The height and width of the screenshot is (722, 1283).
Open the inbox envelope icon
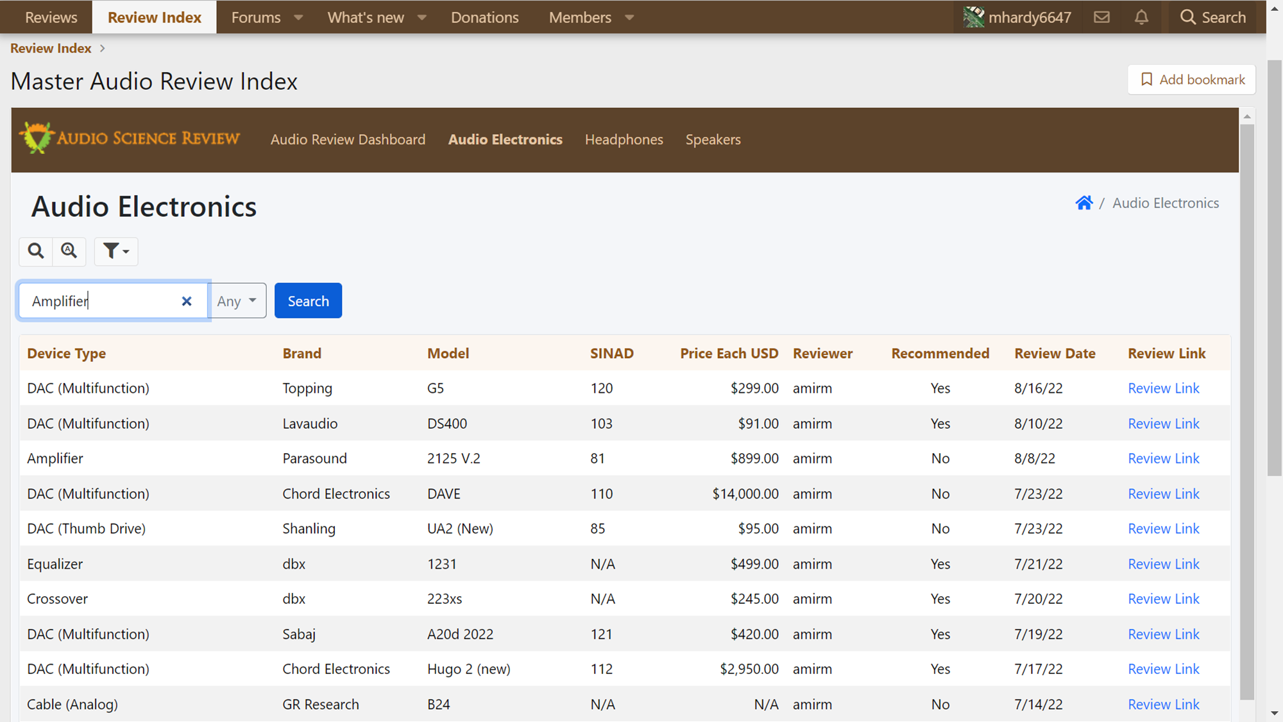[x=1101, y=17]
